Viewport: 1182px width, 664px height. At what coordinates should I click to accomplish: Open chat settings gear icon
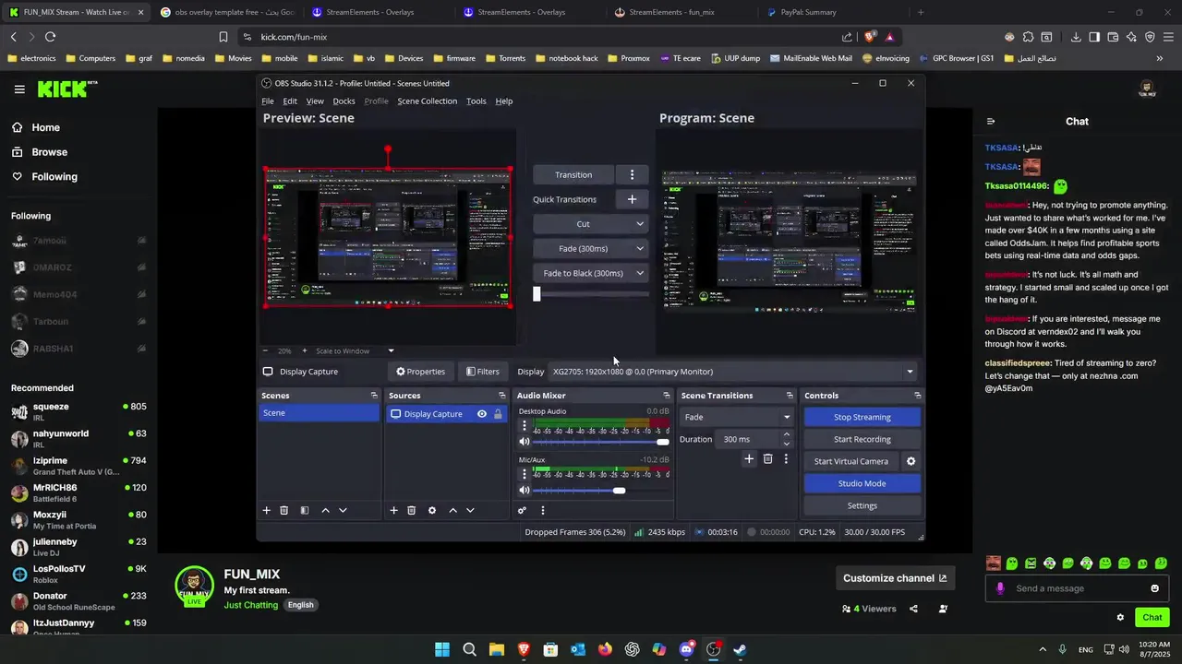pos(1120,617)
